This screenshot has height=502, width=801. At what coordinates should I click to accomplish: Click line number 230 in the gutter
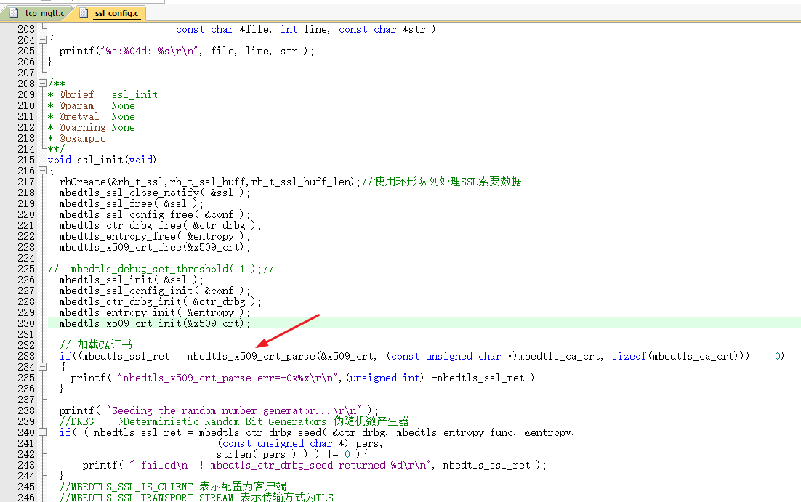26,323
